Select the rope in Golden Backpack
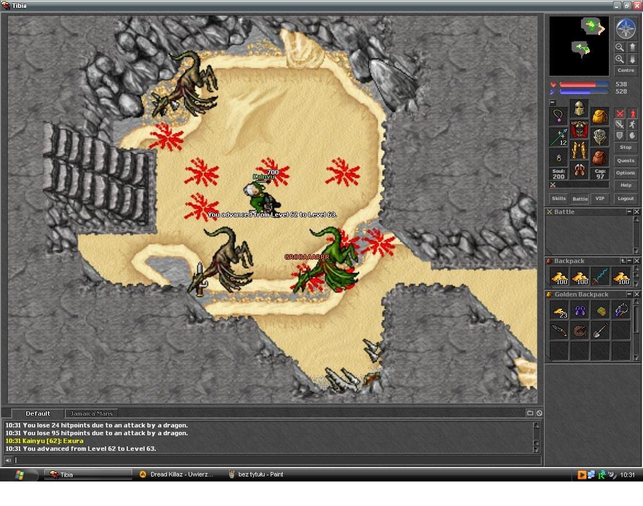Viewport: 643px width, 506px height. pos(580,331)
